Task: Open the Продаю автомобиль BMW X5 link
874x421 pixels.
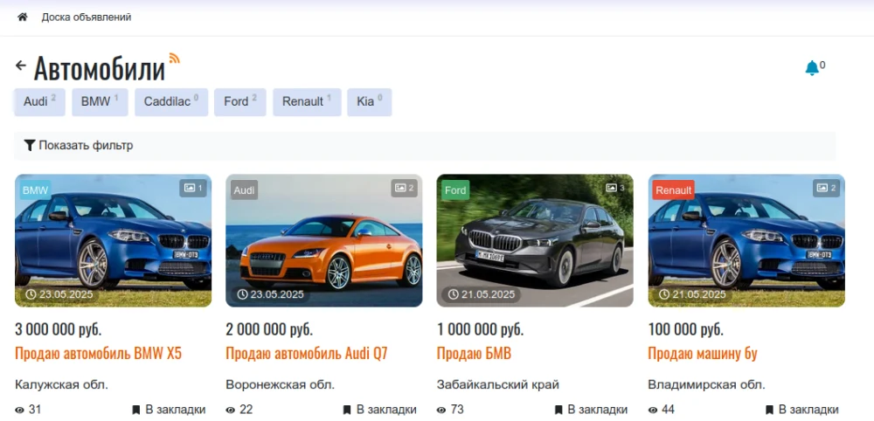Action: point(98,354)
